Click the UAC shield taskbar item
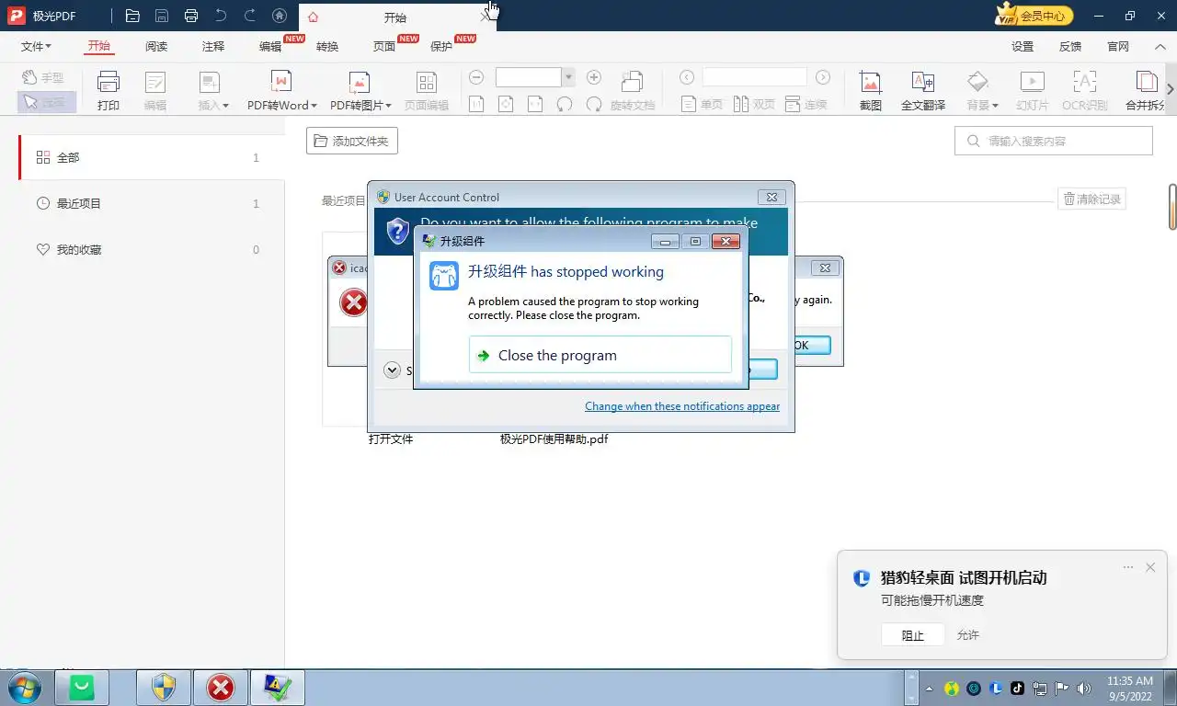 [x=164, y=688]
